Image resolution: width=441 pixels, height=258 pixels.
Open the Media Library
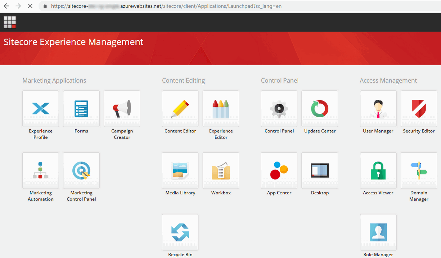pyautogui.click(x=180, y=171)
